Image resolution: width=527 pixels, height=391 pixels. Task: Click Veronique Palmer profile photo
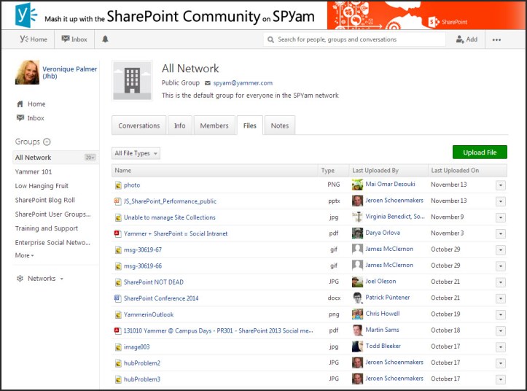[27, 72]
